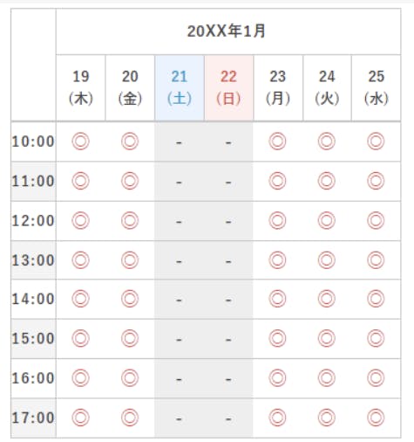Click the 22 (日) Sunday column header
This screenshot has width=414, height=442.
click(x=228, y=87)
